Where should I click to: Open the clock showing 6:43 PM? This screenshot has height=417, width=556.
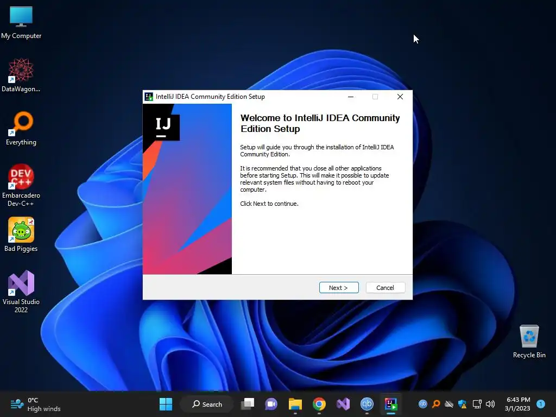click(517, 404)
